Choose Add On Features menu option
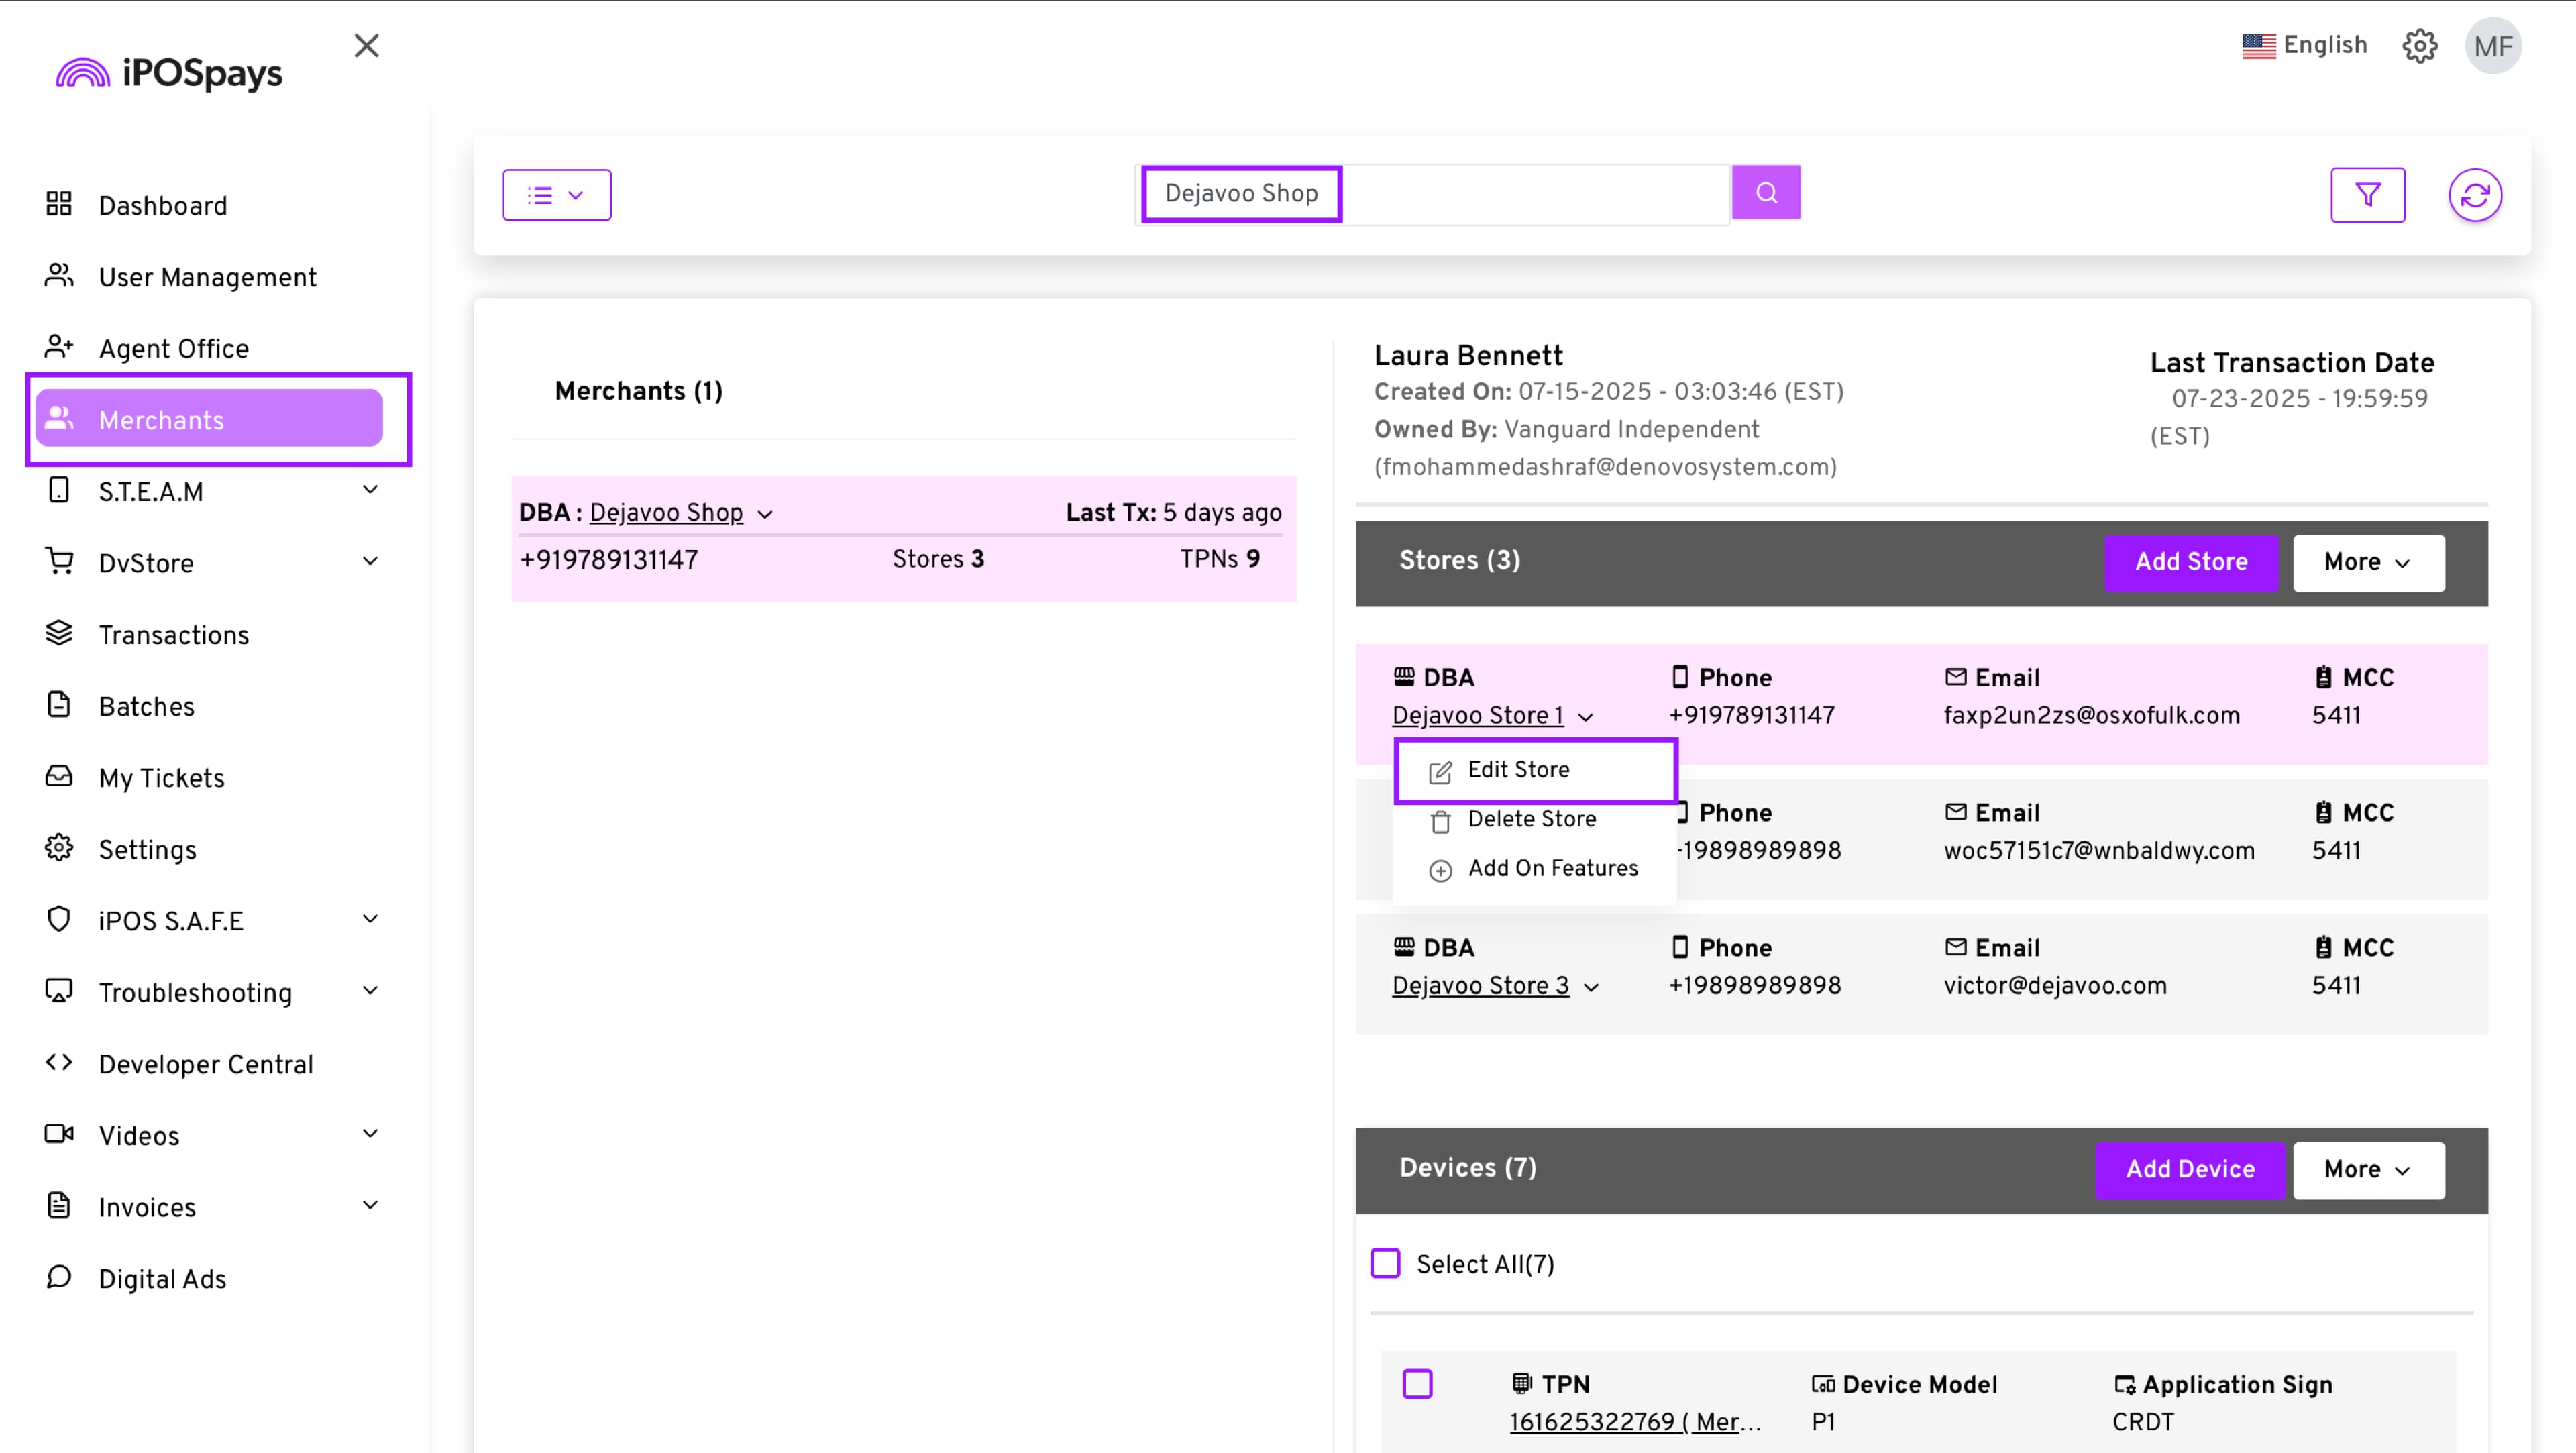Screen dimensions: 2576x1453 coord(1552,868)
